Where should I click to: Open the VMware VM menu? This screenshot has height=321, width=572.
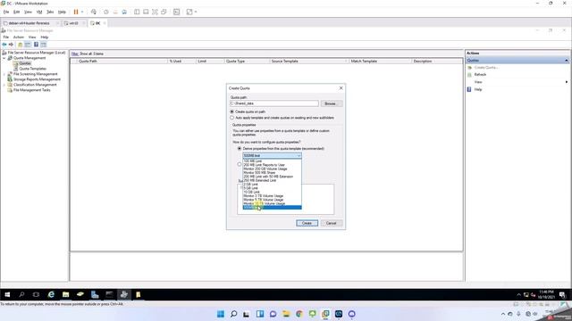39,12
